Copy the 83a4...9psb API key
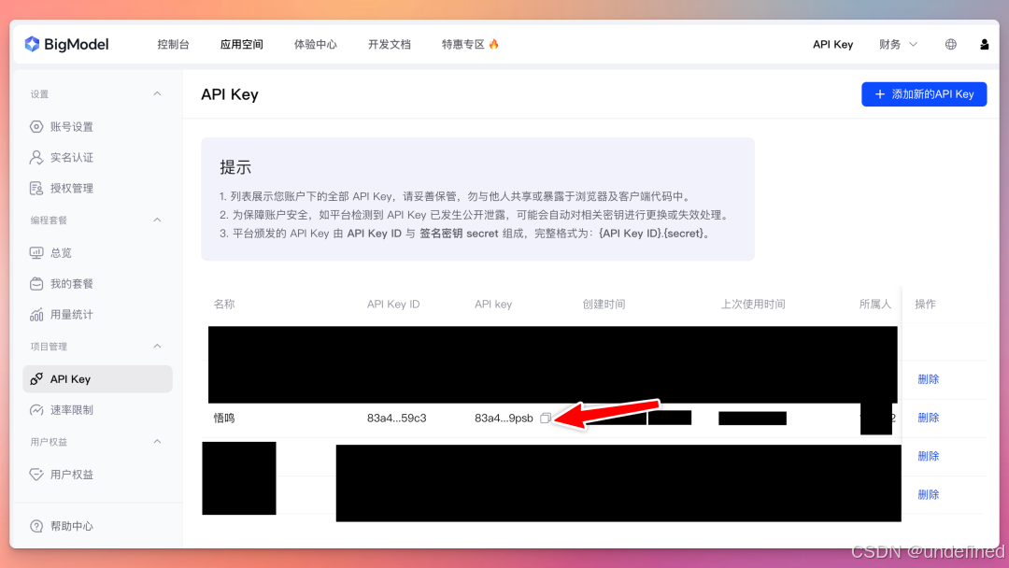The width and height of the screenshot is (1009, 568). click(x=545, y=419)
